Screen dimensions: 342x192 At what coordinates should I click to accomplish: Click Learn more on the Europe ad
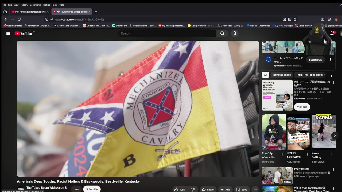(316, 60)
